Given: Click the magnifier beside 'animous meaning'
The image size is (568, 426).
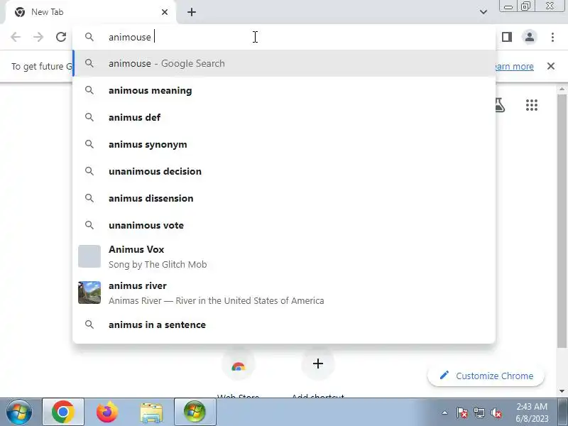Looking at the screenshot, I should 89,90.
